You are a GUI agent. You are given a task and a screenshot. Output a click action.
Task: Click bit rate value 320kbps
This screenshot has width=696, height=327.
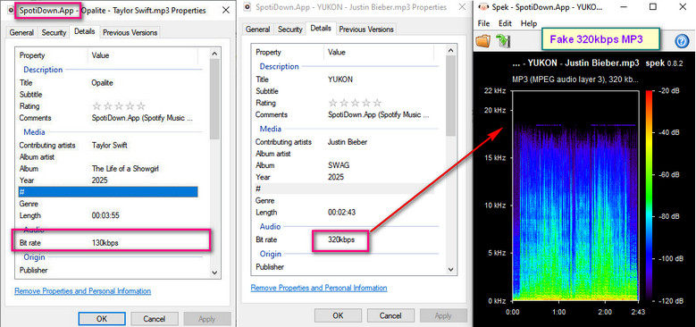point(341,239)
